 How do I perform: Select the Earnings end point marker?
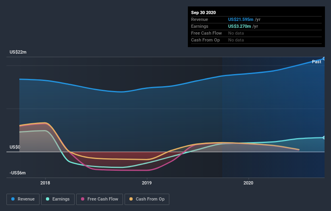pos(324,137)
